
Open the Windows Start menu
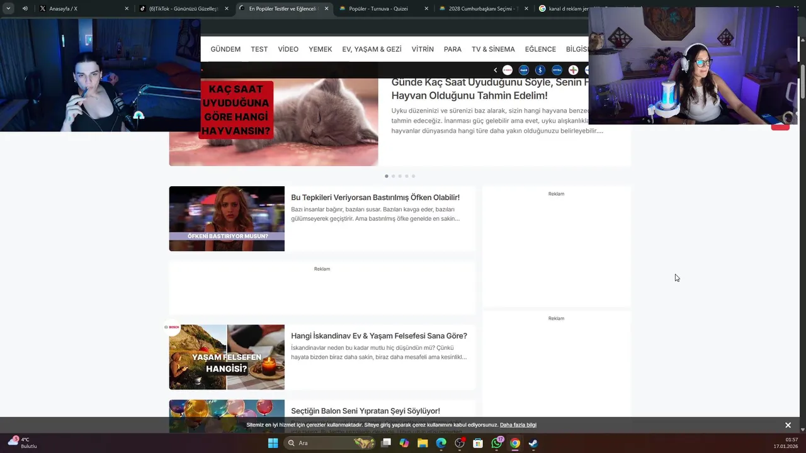tap(273, 443)
